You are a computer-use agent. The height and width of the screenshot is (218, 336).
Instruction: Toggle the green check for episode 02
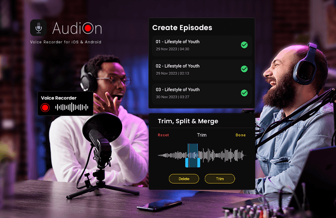click(244, 69)
